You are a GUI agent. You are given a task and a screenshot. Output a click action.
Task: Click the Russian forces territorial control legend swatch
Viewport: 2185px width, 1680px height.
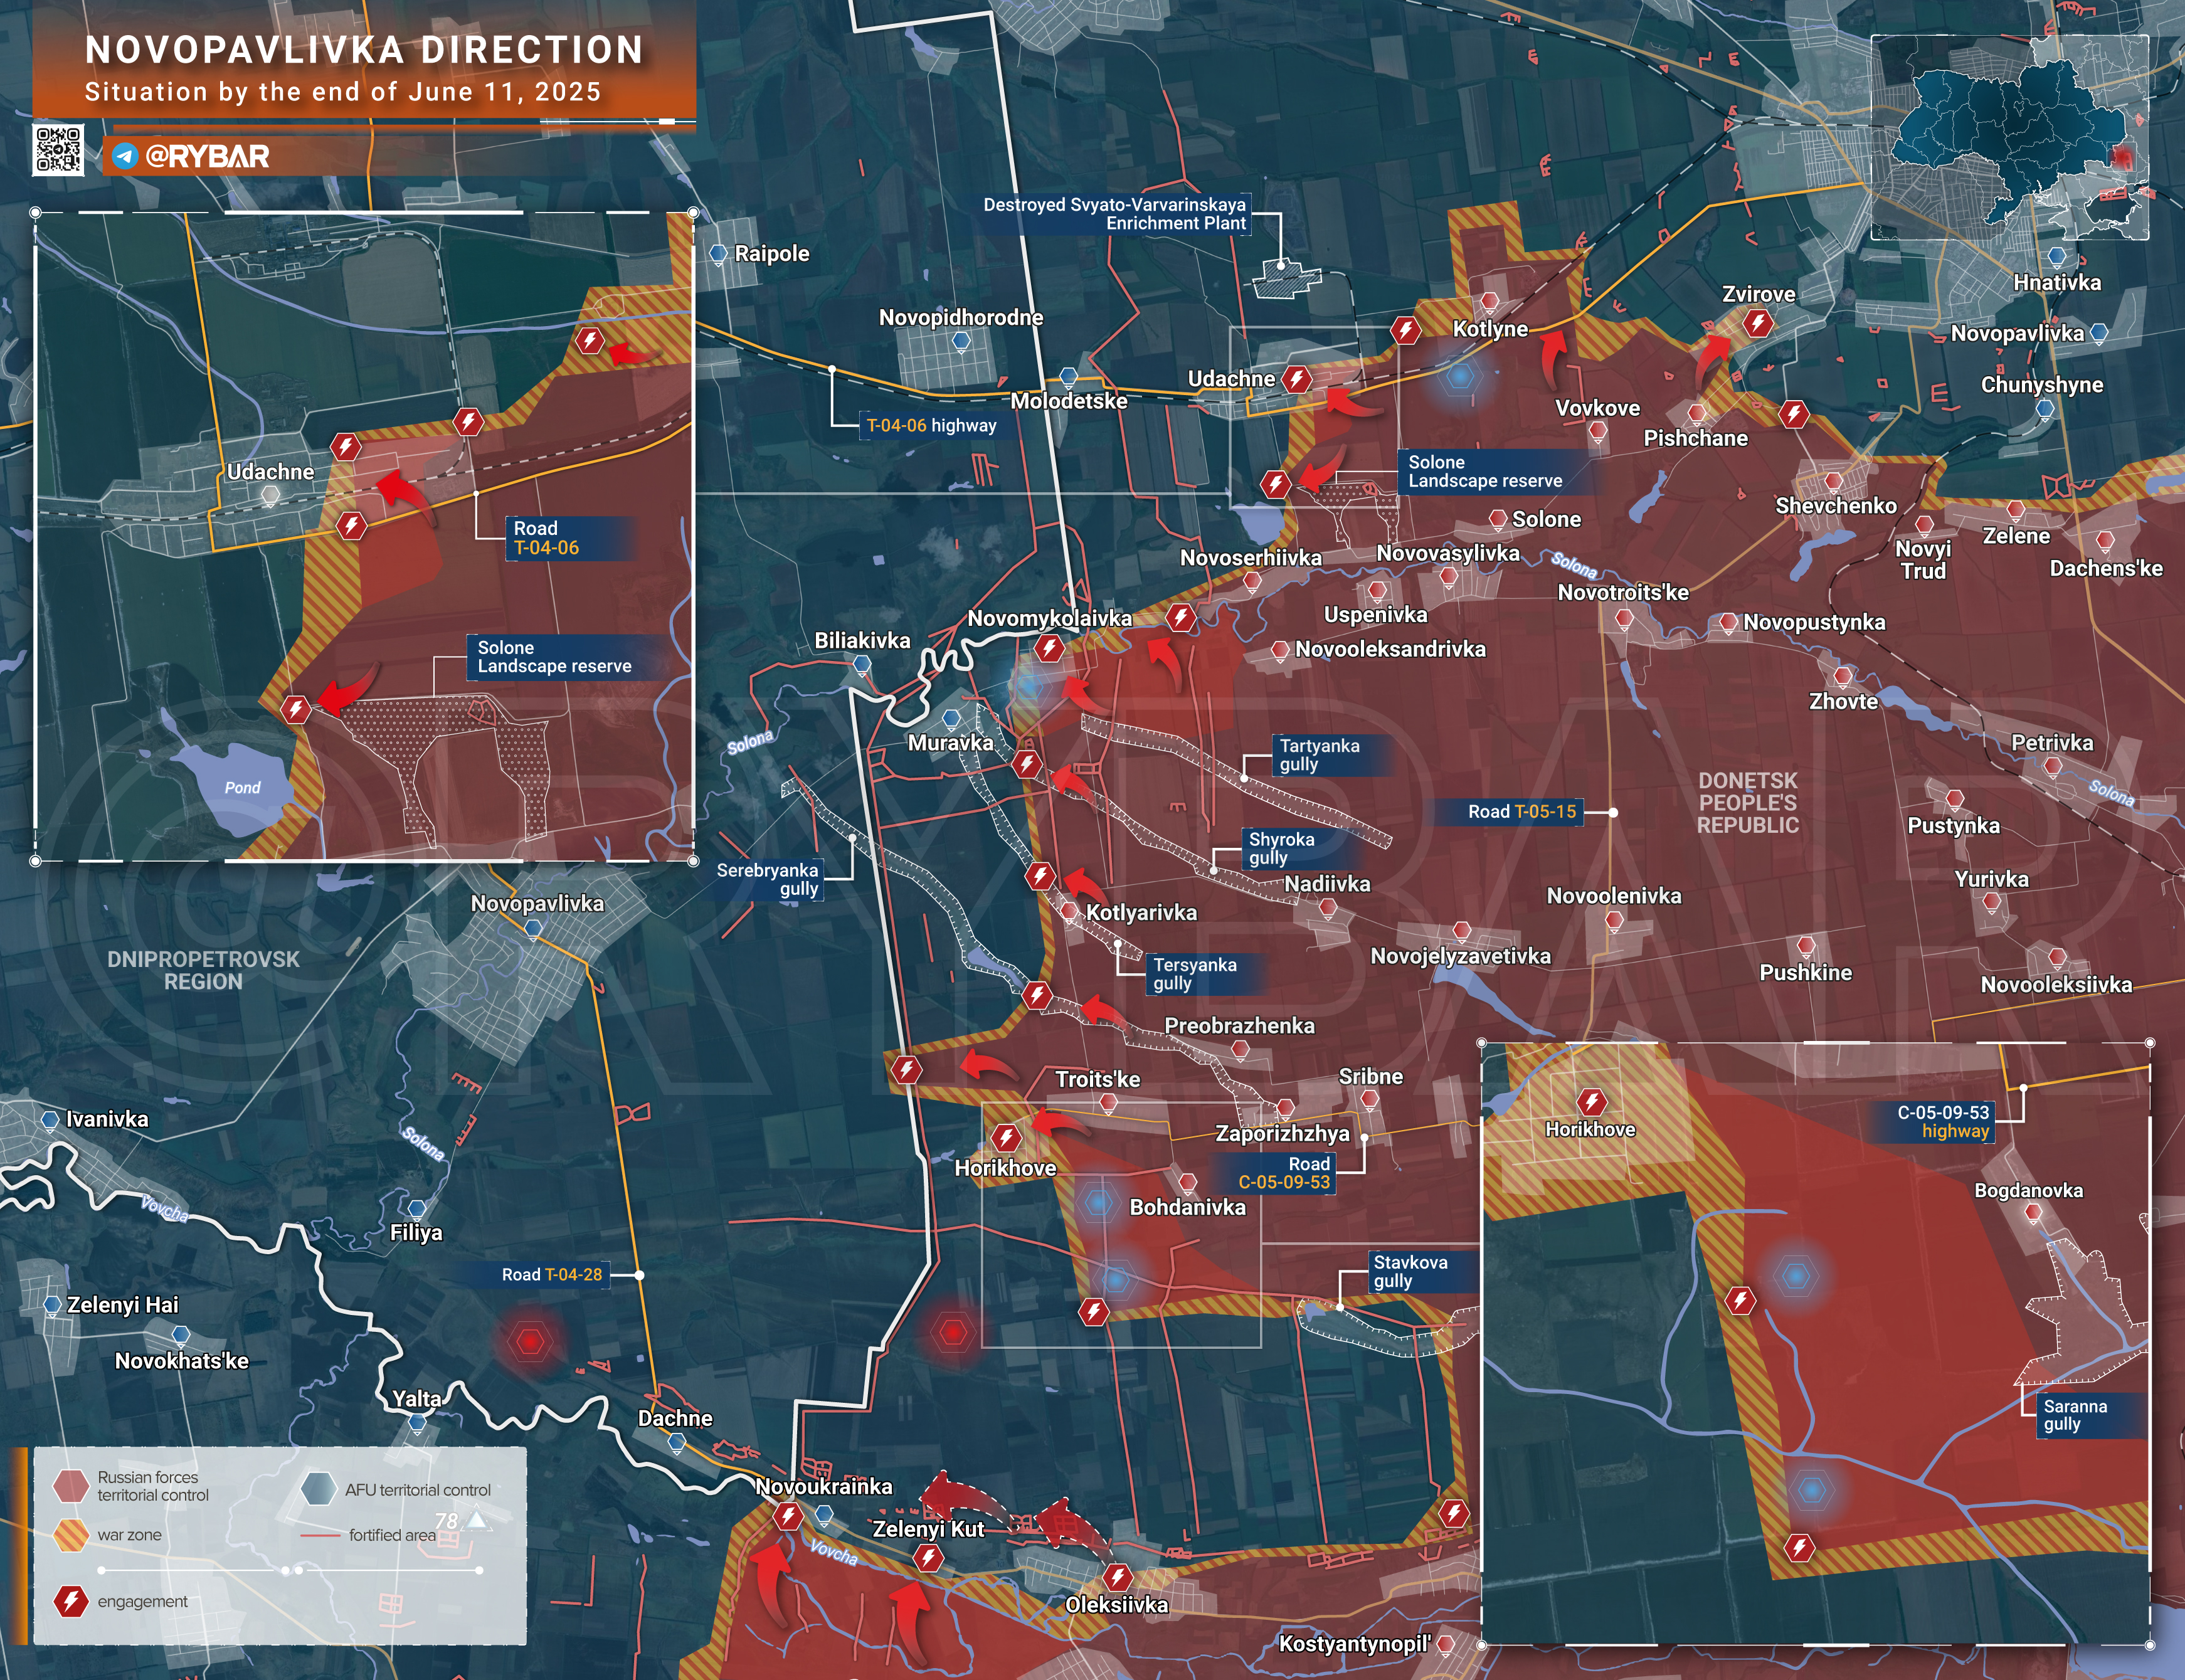tap(71, 1486)
